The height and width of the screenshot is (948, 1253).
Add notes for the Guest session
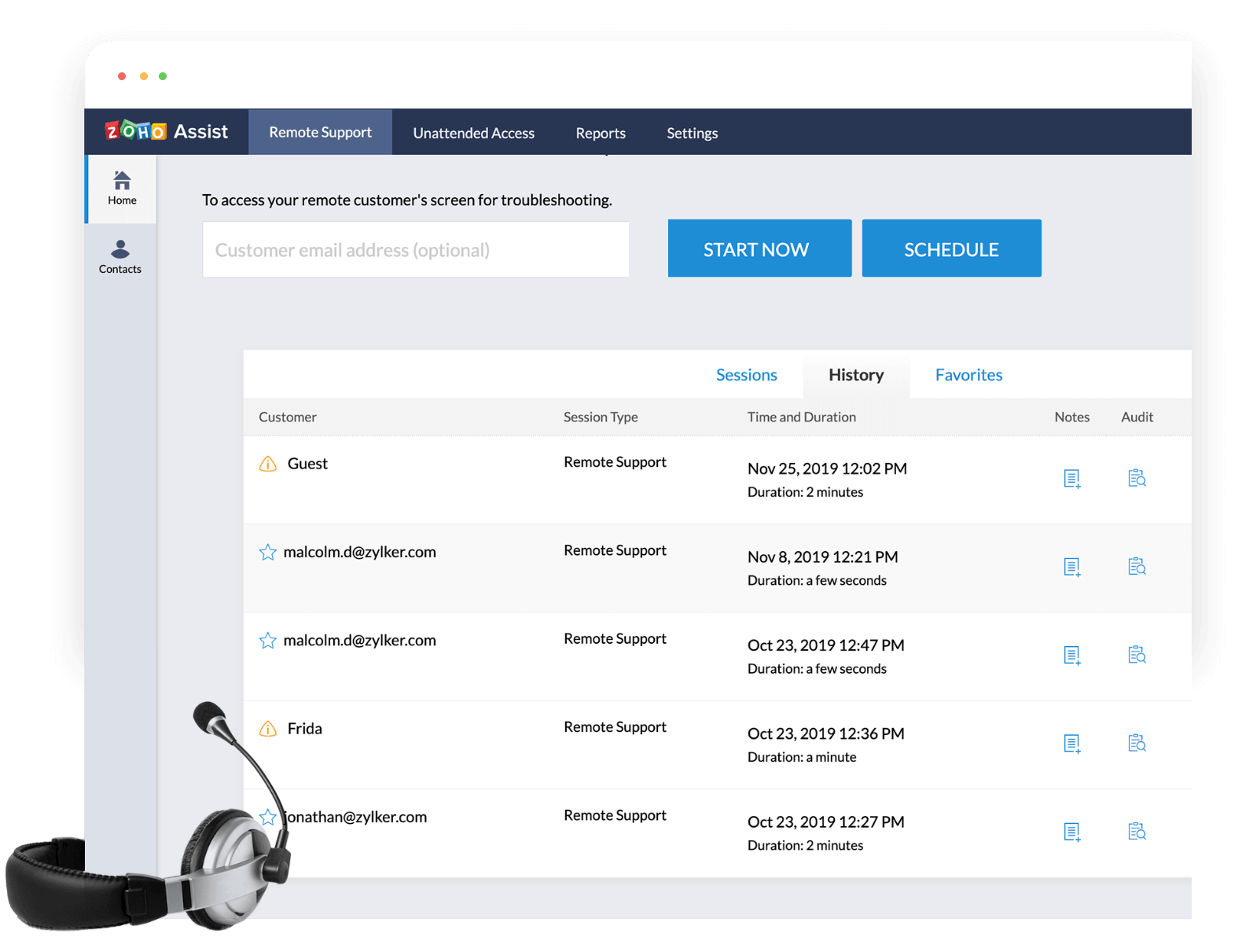tap(1071, 478)
